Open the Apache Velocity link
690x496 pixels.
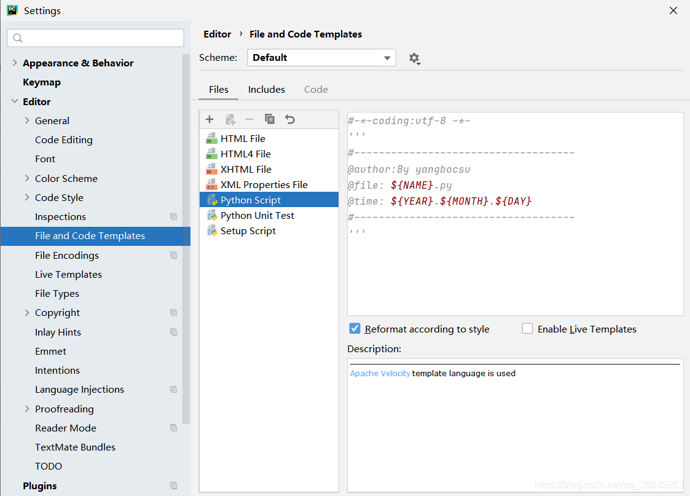[380, 372]
